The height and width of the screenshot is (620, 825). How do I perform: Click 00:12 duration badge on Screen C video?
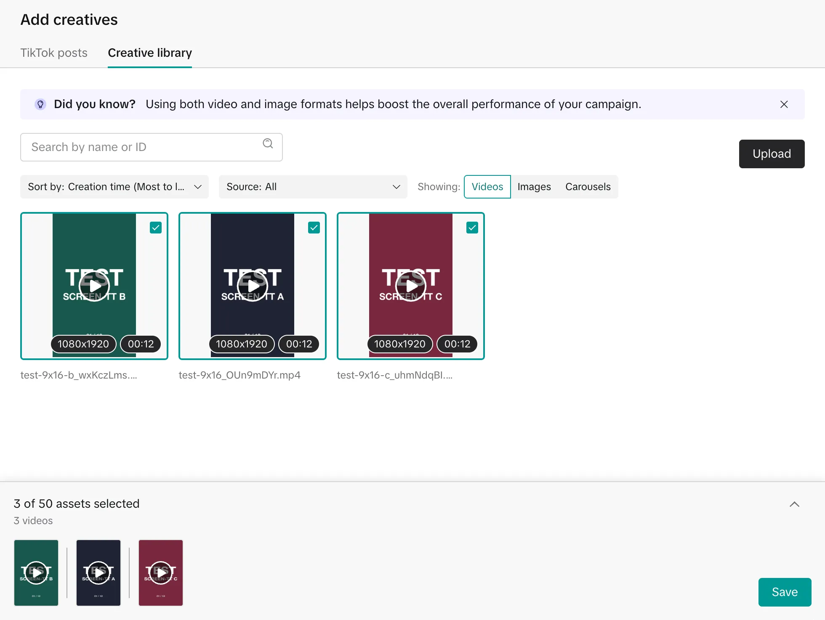coord(458,344)
